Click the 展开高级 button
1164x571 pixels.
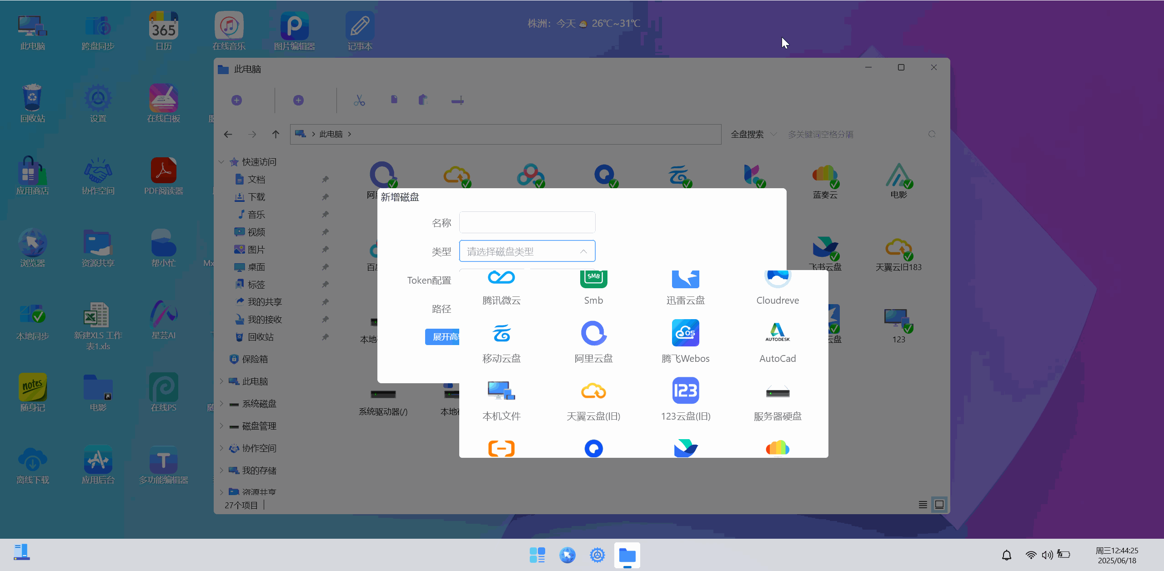pos(443,336)
